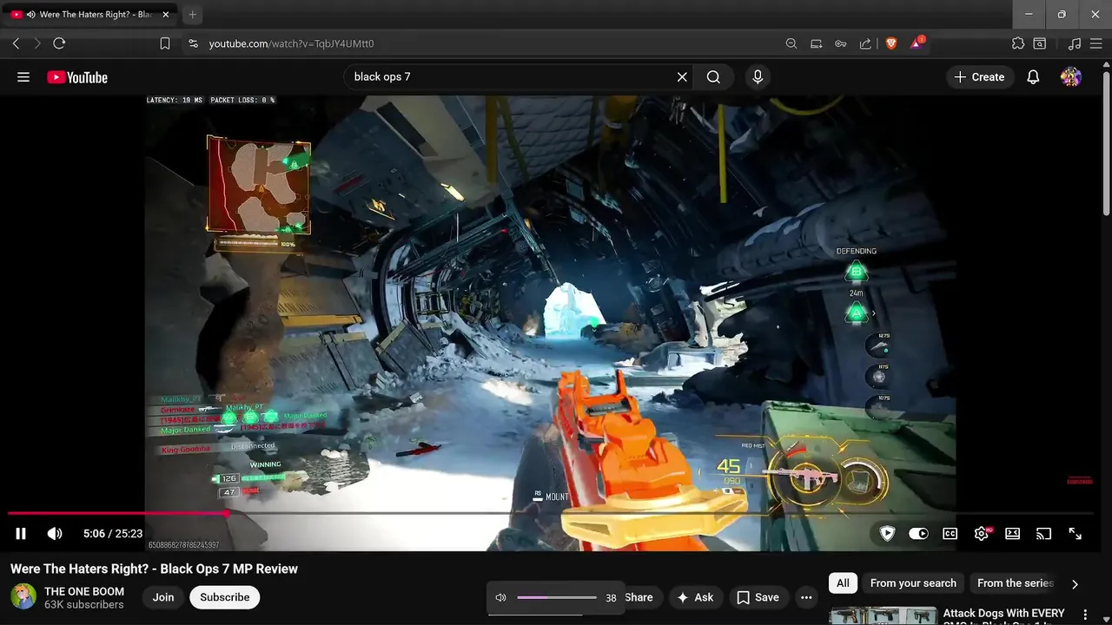This screenshot has width=1112, height=625.
Task: Open 'Attack Dogs With EVERY' video title
Action: point(1003,615)
